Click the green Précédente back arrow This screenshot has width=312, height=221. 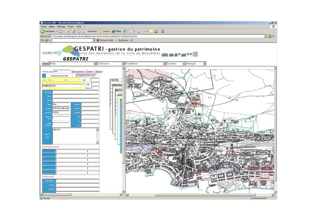(x=42, y=31)
